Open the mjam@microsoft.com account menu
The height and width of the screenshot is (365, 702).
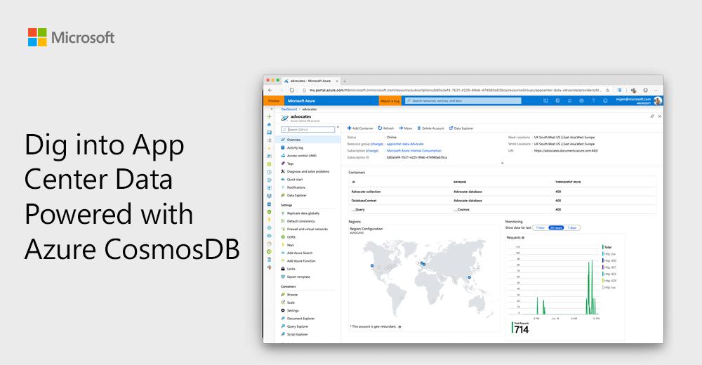tap(639, 101)
